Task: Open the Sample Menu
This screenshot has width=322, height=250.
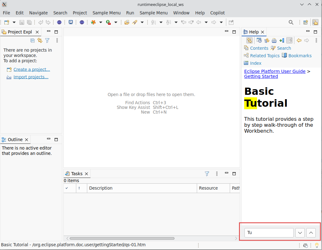Action: [106, 13]
